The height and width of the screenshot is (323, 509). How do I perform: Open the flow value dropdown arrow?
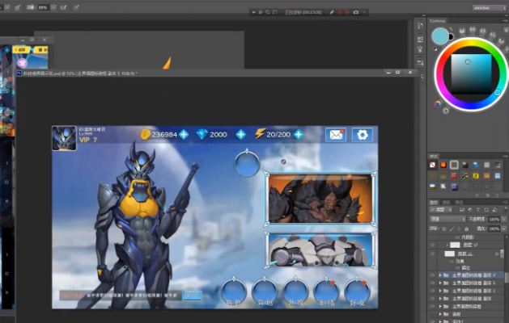[x=53, y=7]
